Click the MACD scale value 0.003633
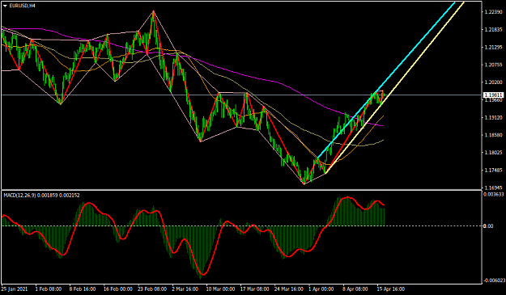 click(x=493, y=194)
